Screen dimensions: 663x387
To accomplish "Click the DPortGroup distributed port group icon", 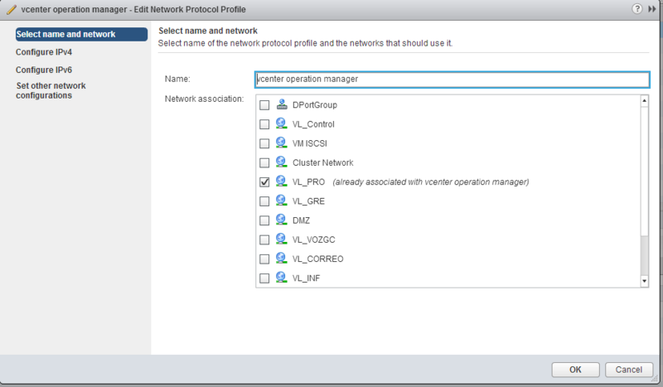I will pyautogui.click(x=281, y=104).
